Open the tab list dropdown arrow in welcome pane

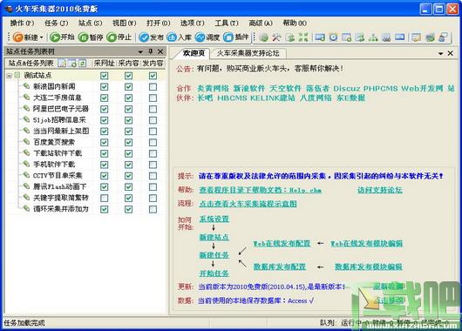click(441, 53)
